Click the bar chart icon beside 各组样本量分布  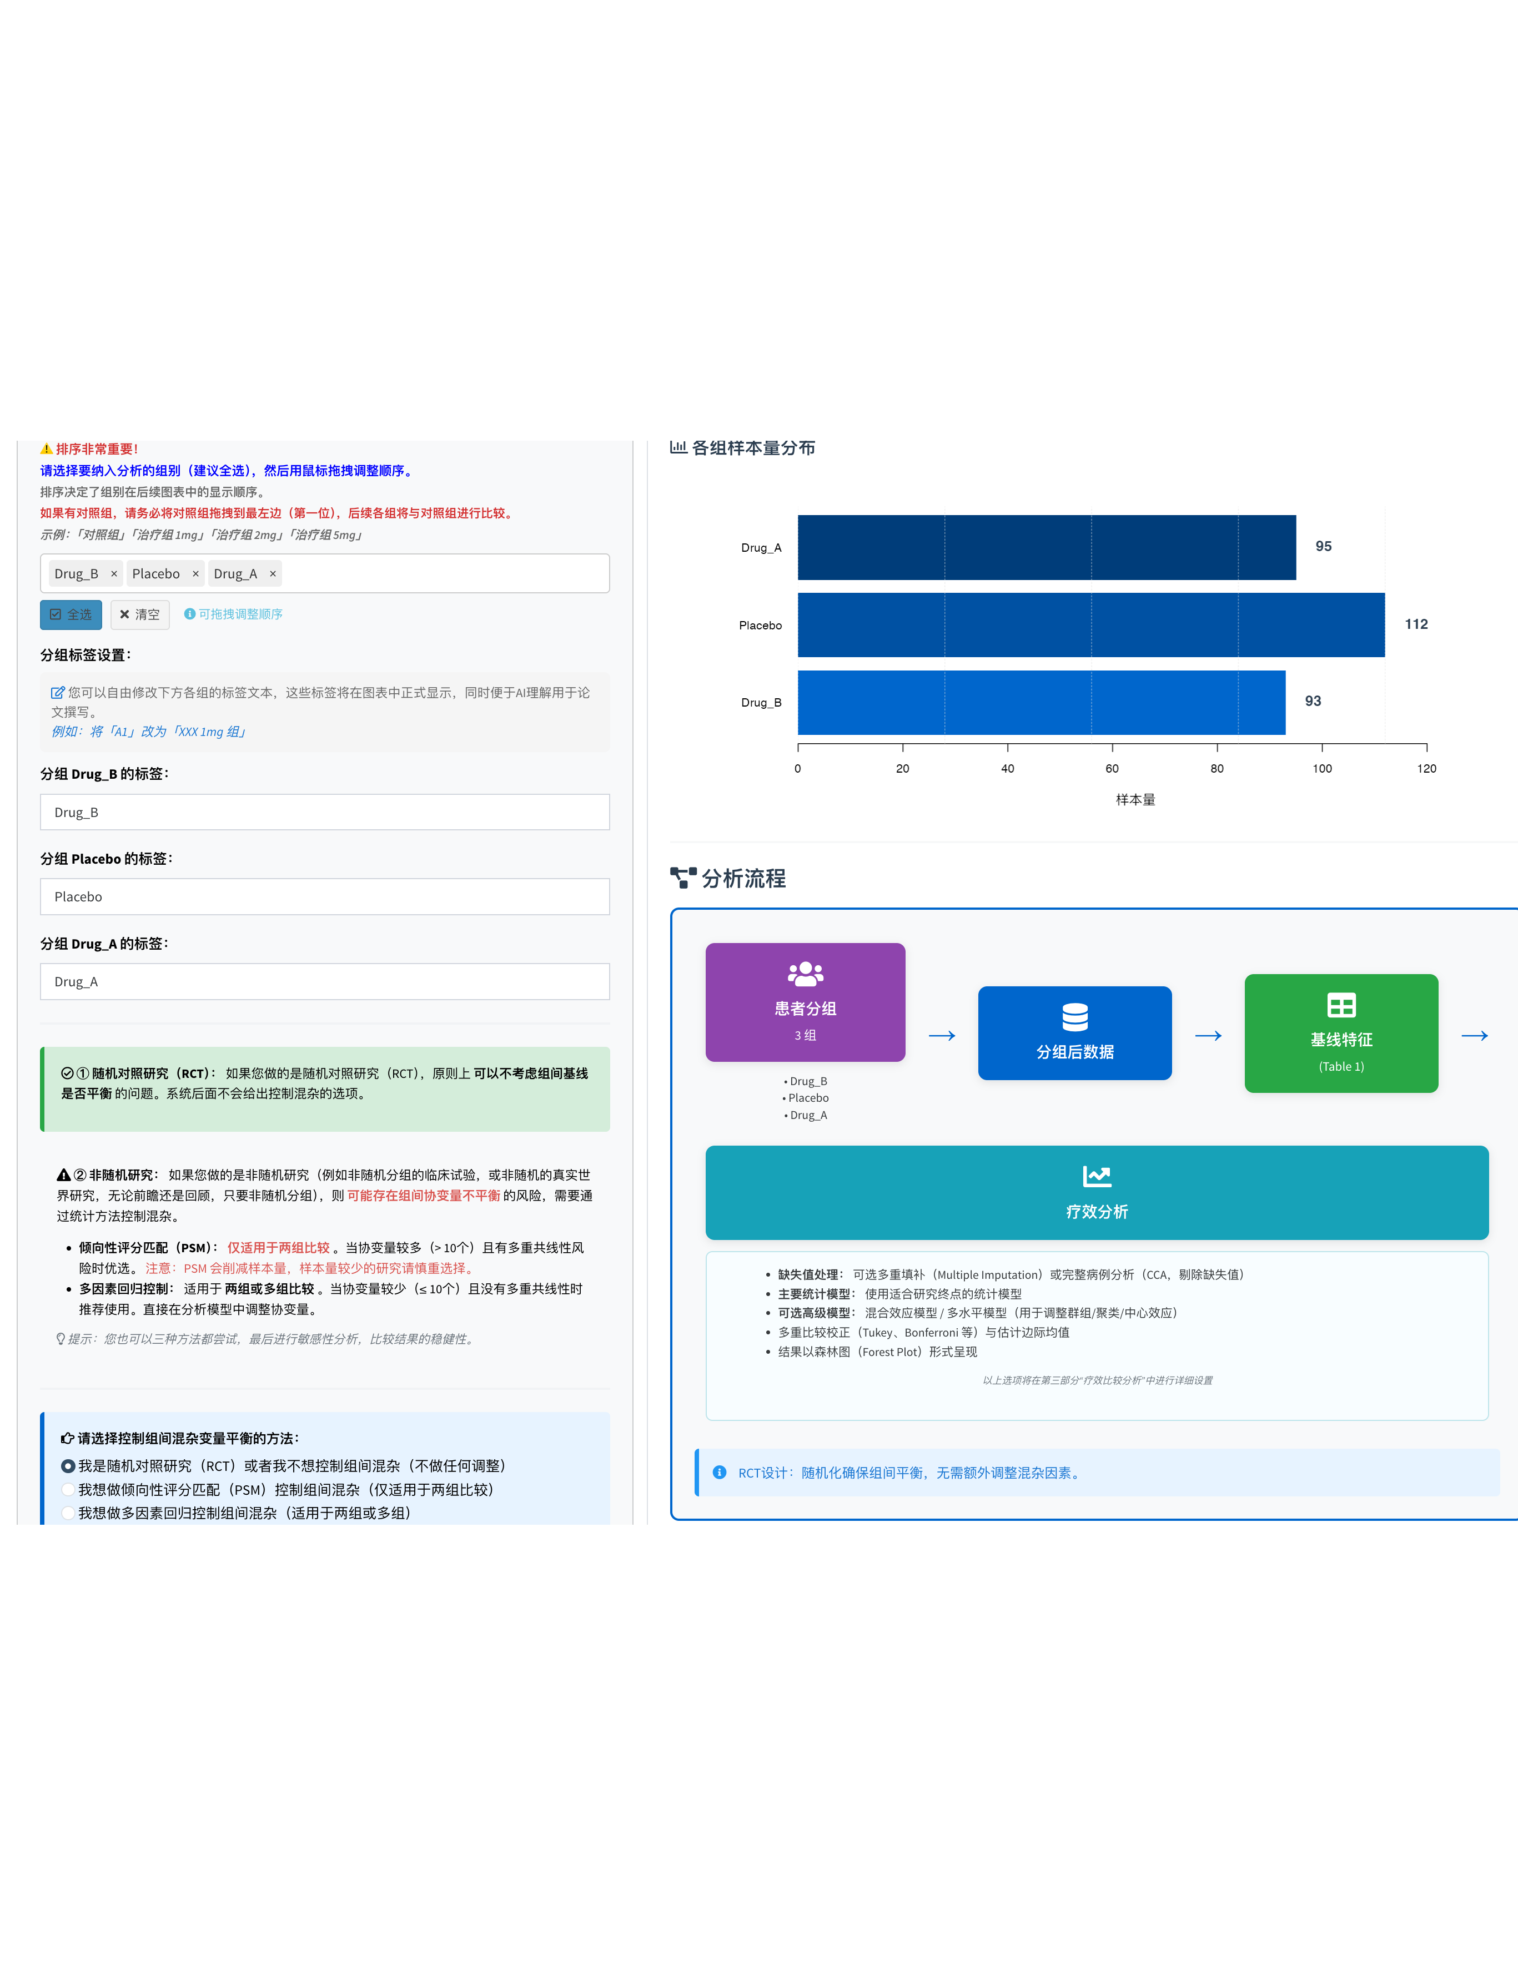(679, 446)
